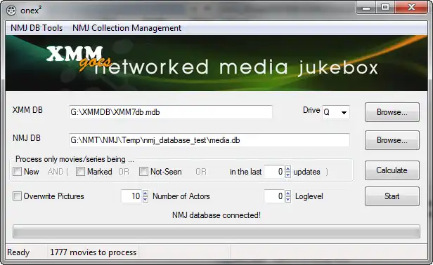Increase the Loglevel value

click(287, 193)
